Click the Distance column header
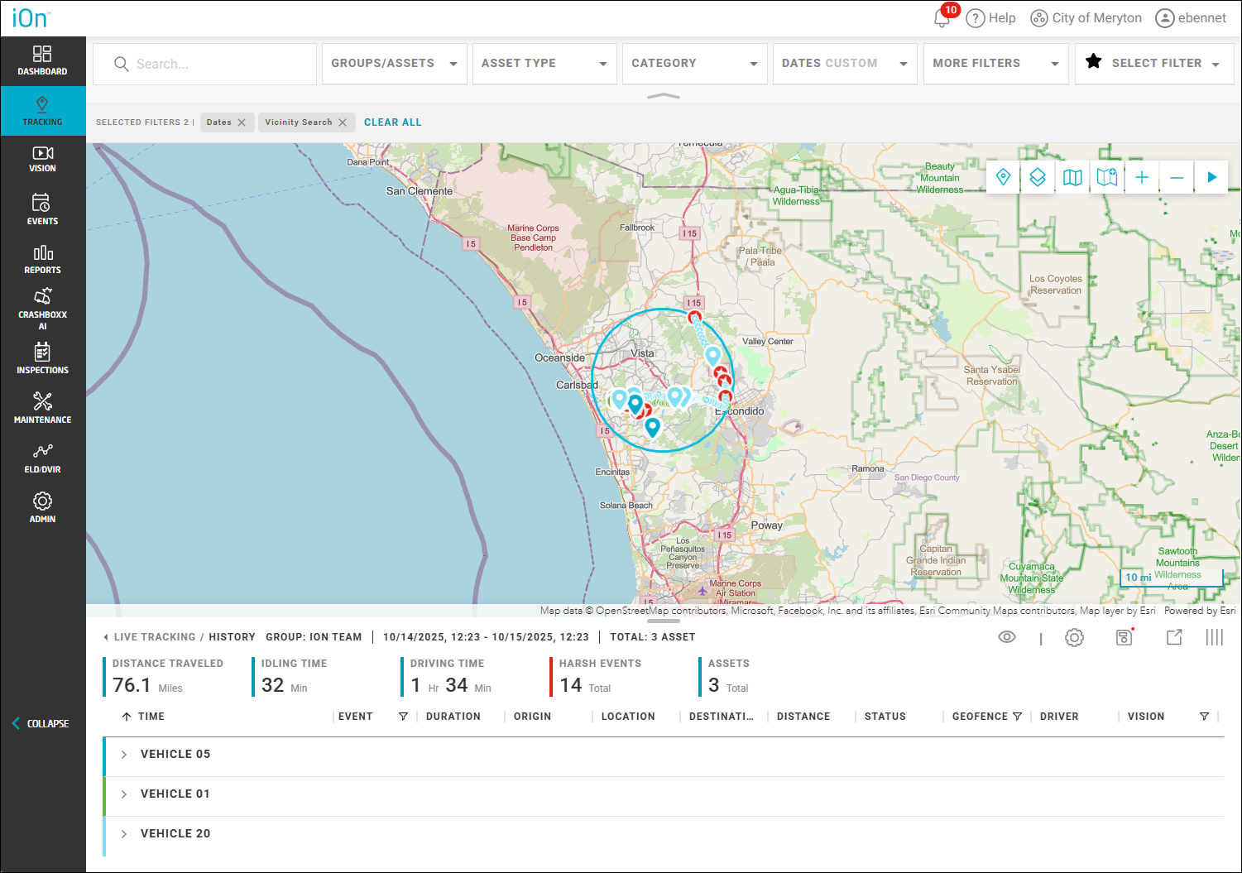 (x=803, y=717)
